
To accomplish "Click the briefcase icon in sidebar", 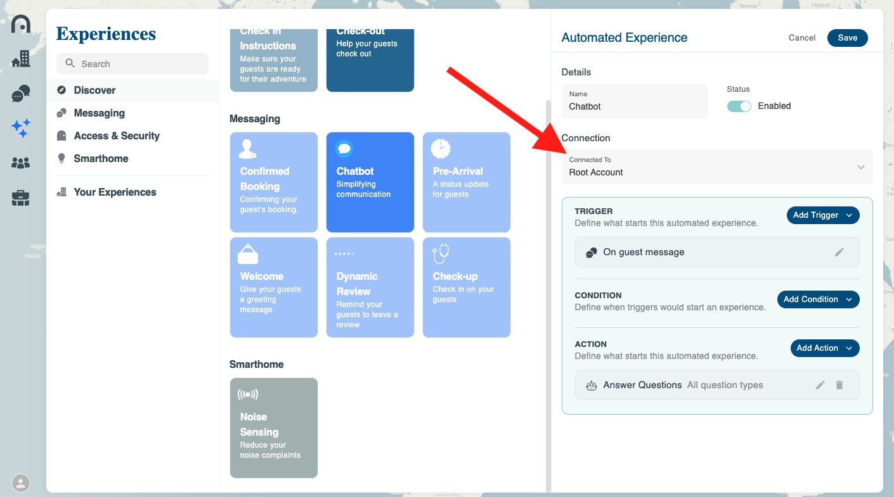I will click(21, 198).
